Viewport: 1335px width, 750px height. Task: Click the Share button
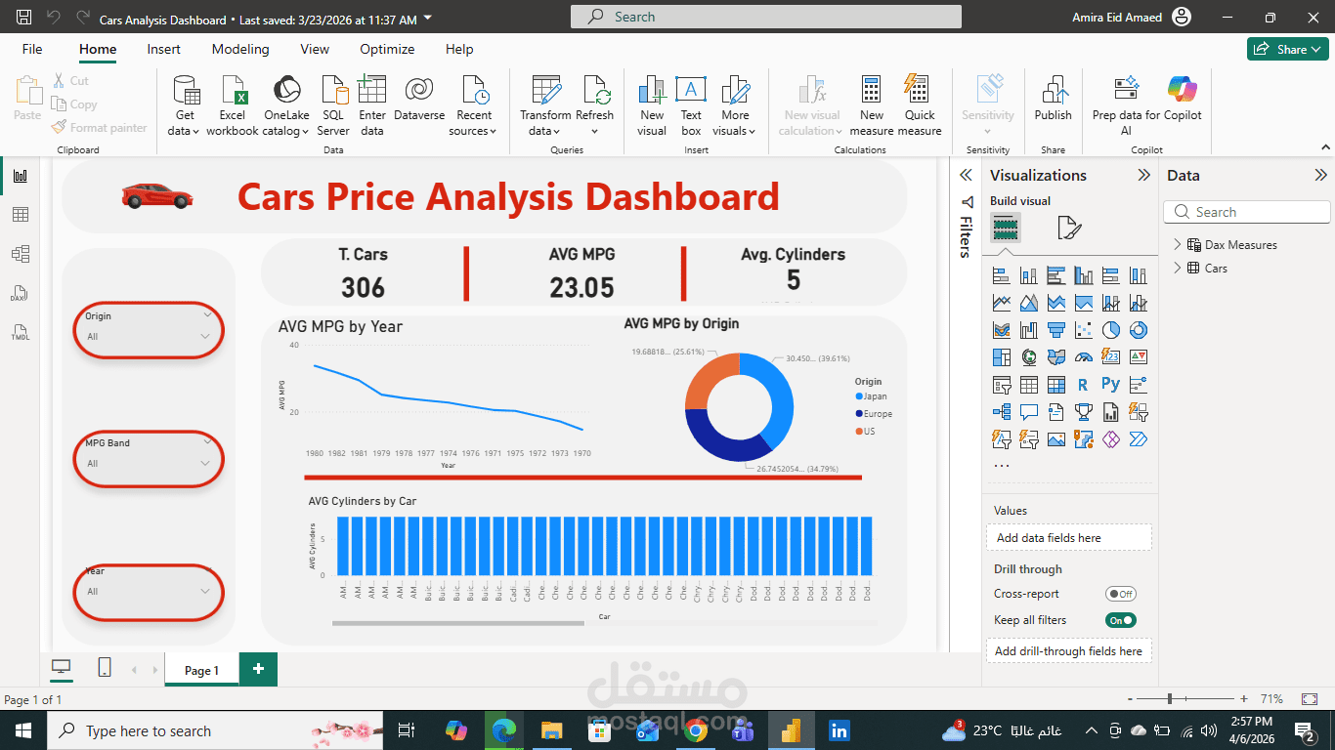point(1287,48)
